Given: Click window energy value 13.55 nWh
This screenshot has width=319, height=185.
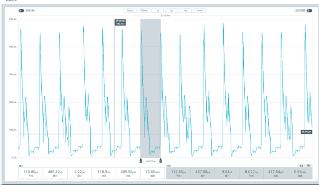Looking at the screenshot, I should click(153, 172).
